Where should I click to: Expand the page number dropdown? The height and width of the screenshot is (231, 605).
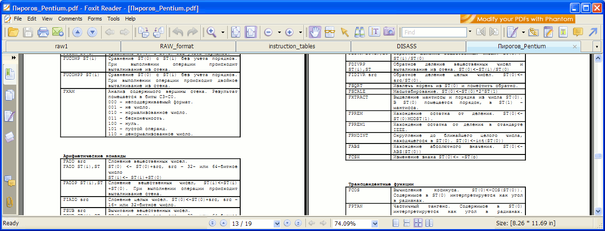(x=277, y=223)
